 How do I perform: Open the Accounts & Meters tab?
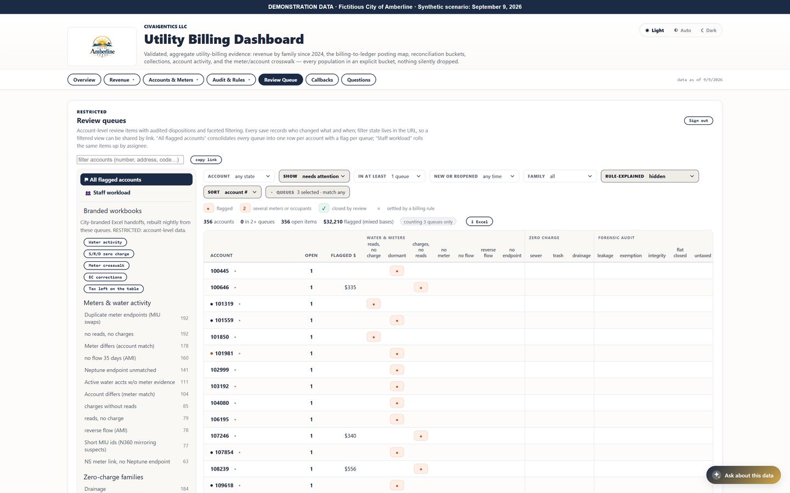click(x=173, y=80)
